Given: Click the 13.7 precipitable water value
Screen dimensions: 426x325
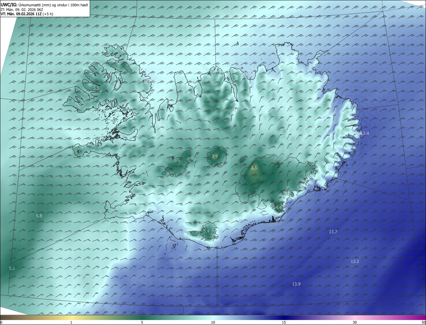Looking at the screenshot, I should point(333,232).
